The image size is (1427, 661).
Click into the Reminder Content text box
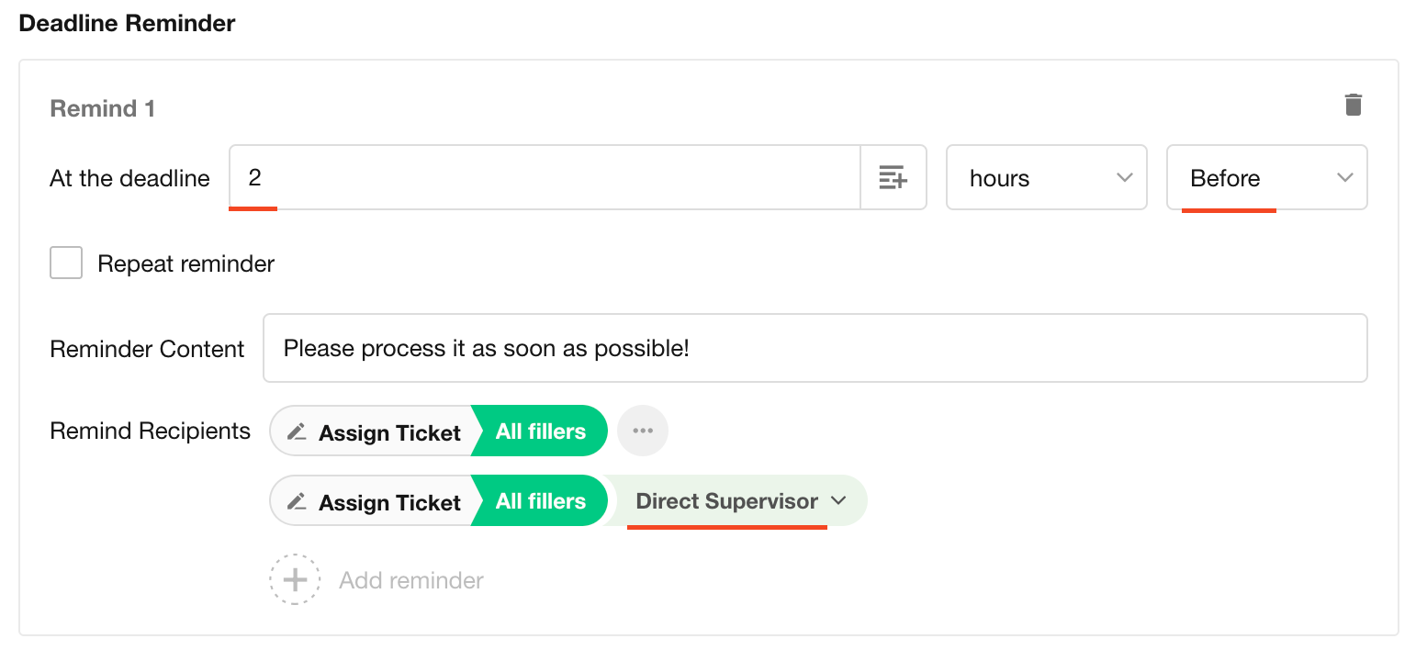(815, 349)
